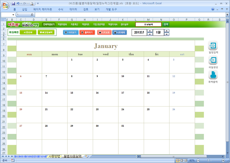Viewport: 230px width, 163px height.
Task: Click the 시트보호 lock button
Action: point(104,32)
